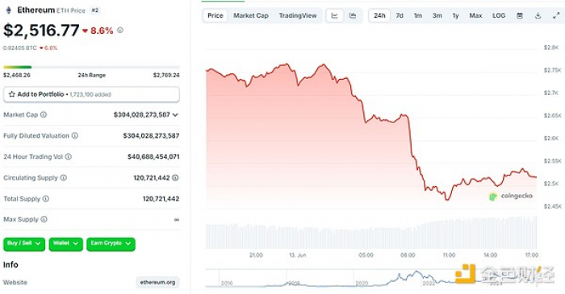The image size is (565, 294).
Task: Switch to the Market Cap tab
Action: click(x=251, y=15)
